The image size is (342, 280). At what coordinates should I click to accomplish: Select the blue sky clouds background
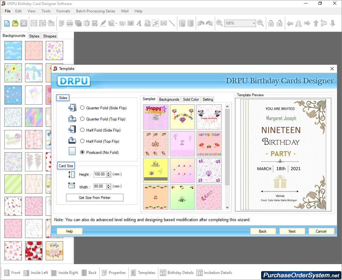coord(13,51)
